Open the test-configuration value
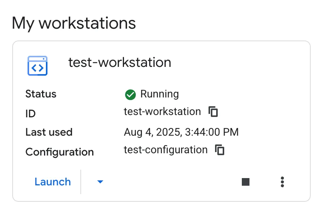Screen dimensions: 326x214 (165, 150)
